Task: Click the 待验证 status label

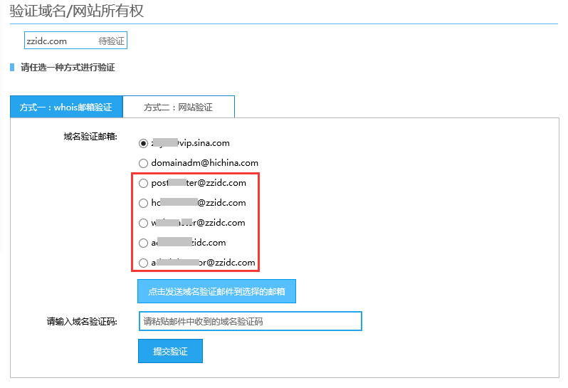Action: 111,41
